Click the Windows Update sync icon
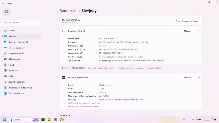The image size is (219, 123). 5,93
